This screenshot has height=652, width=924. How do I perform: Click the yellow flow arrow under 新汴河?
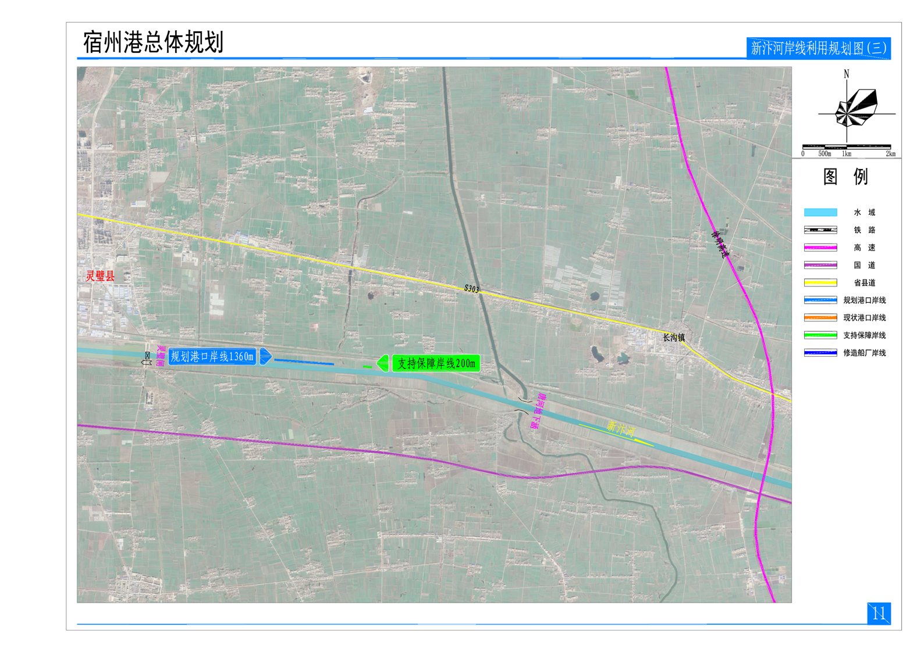point(617,436)
